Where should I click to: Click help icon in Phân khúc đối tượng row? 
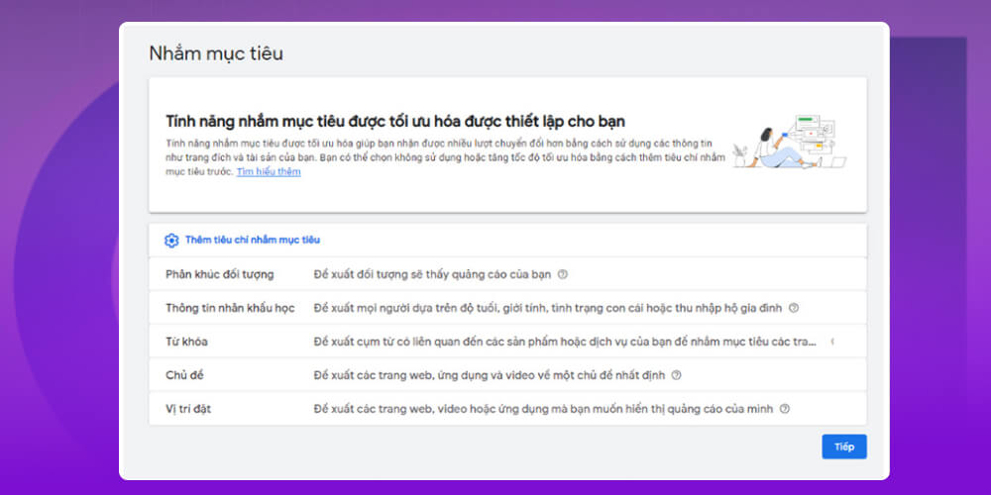tap(562, 274)
